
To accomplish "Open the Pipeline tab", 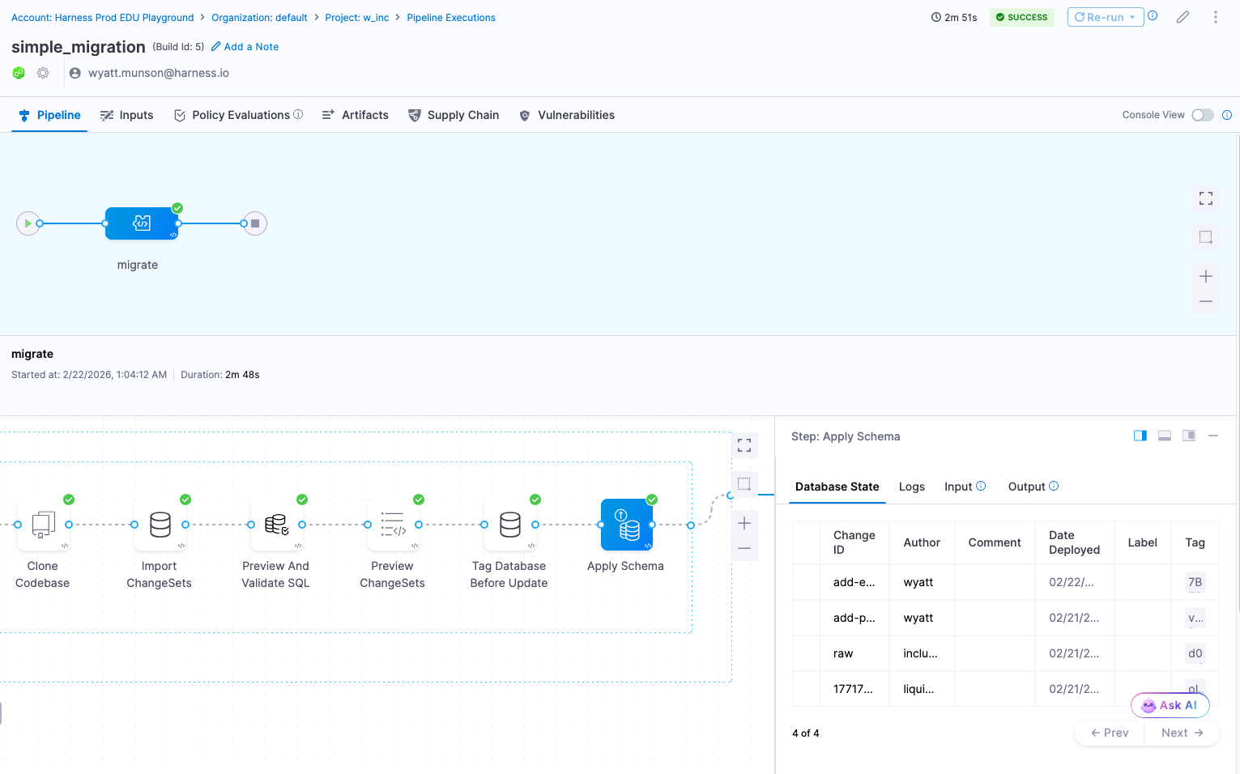I will [49, 115].
